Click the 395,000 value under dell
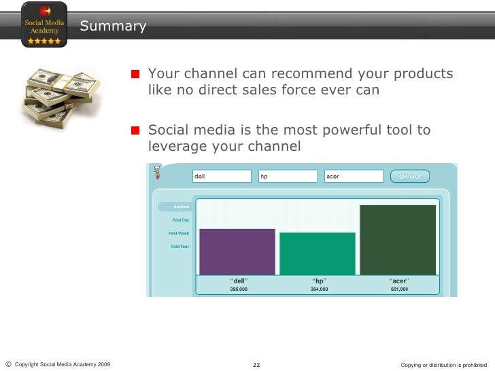This screenshot has height=371, width=495. [x=239, y=289]
